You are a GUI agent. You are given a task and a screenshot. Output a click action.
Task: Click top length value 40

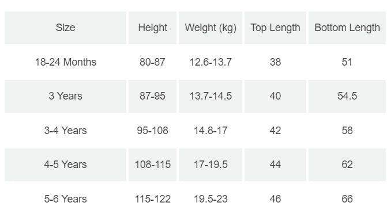tap(275, 96)
